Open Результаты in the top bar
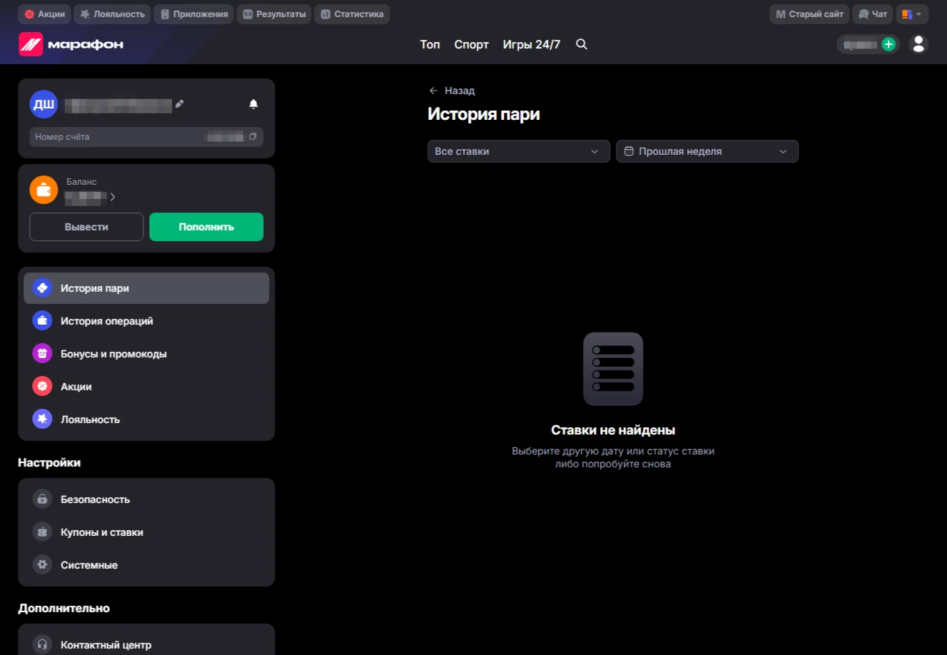Viewport: 947px width, 655px height. pyautogui.click(x=274, y=14)
